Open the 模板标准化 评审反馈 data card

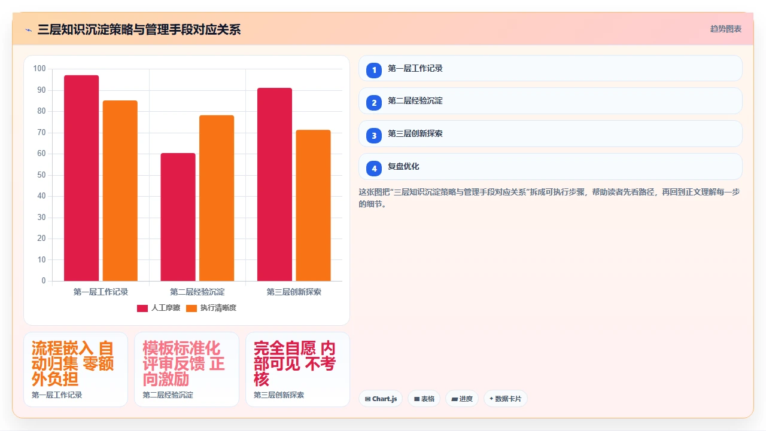tap(187, 369)
